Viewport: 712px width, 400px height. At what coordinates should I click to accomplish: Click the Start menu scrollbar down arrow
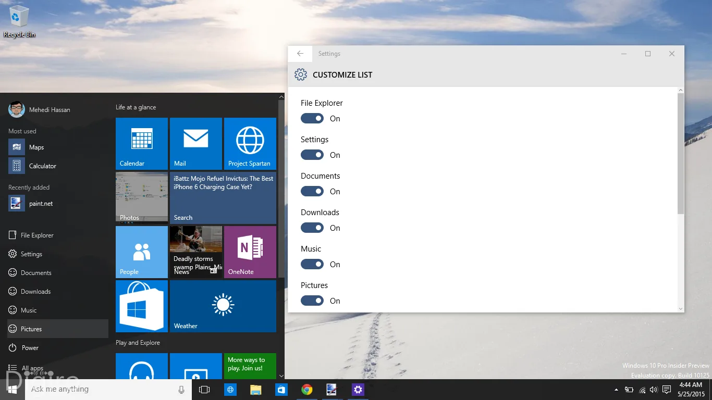pos(281,376)
